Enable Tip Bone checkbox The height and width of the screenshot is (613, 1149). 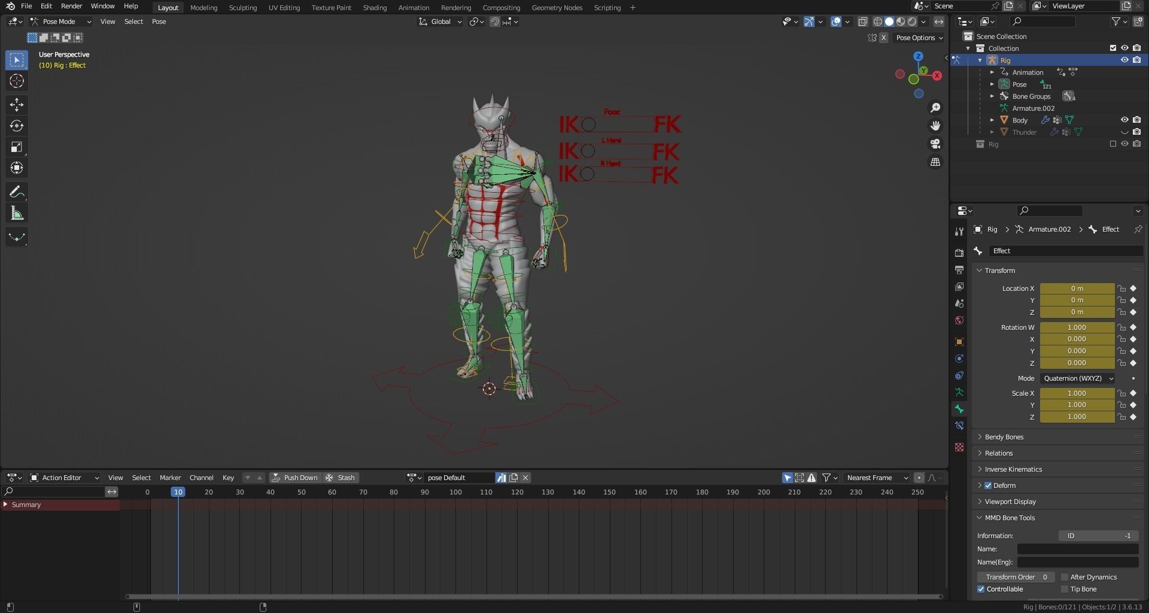pyautogui.click(x=1065, y=589)
